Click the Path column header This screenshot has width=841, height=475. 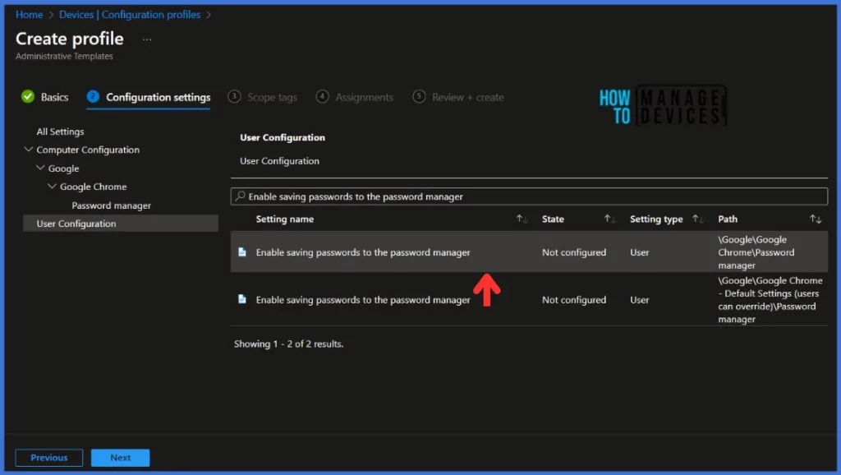click(x=728, y=219)
